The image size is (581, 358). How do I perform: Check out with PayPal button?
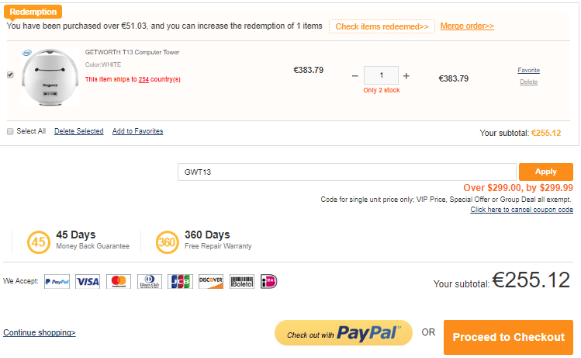(343, 335)
